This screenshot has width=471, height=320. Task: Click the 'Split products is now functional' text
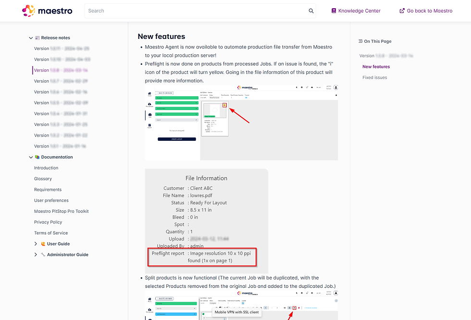pyautogui.click(x=240, y=282)
